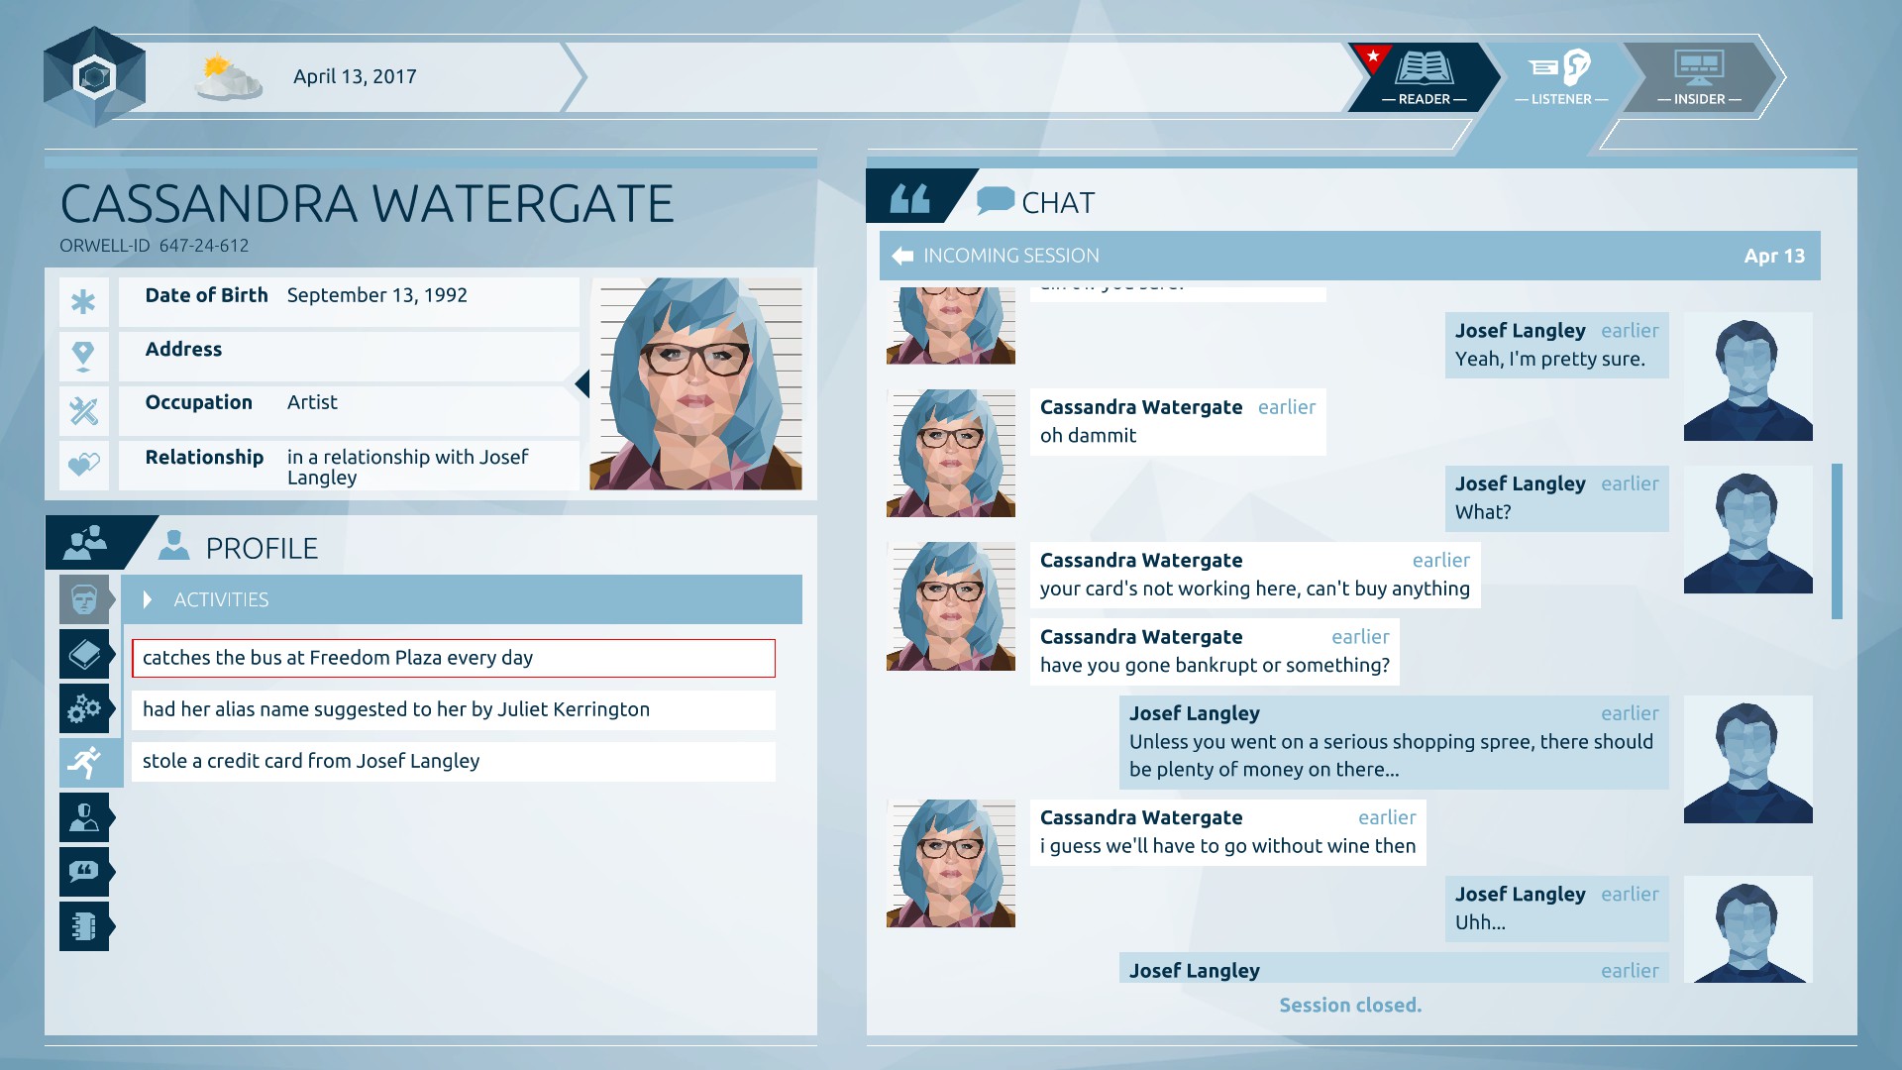This screenshot has width=1902, height=1070.
Task: Select the quote bubble category icon
Action: pyautogui.click(x=84, y=872)
